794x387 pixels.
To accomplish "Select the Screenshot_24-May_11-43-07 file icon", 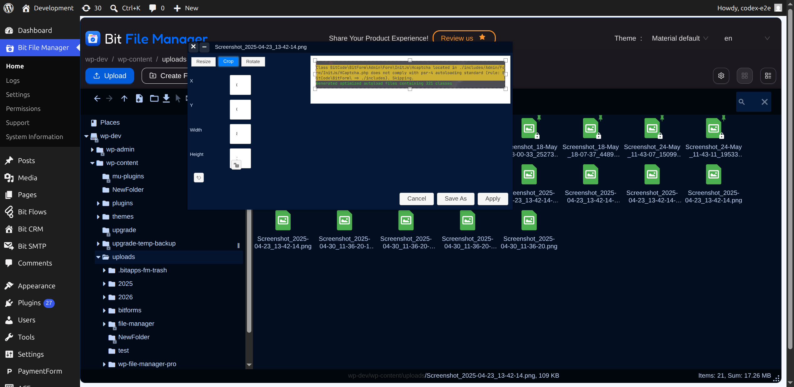I will tap(652, 128).
